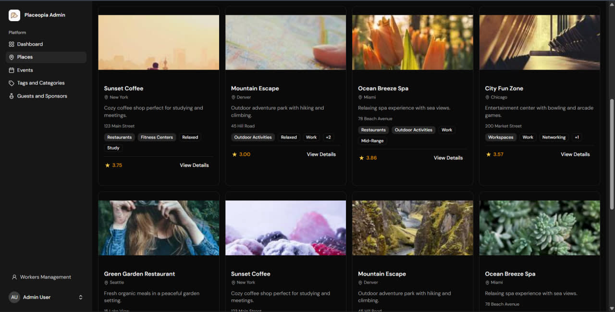Click the Platform section label
The height and width of the screenshot is (312, 615).
pos(17,33)
